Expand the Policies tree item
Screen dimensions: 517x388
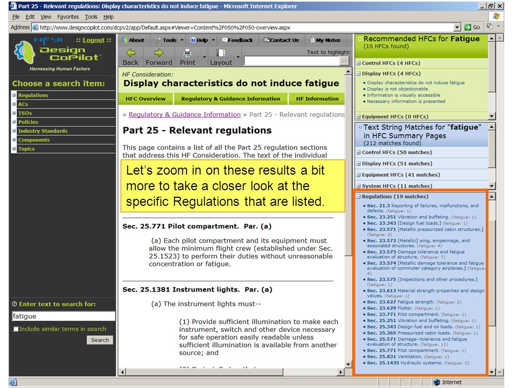14,122
